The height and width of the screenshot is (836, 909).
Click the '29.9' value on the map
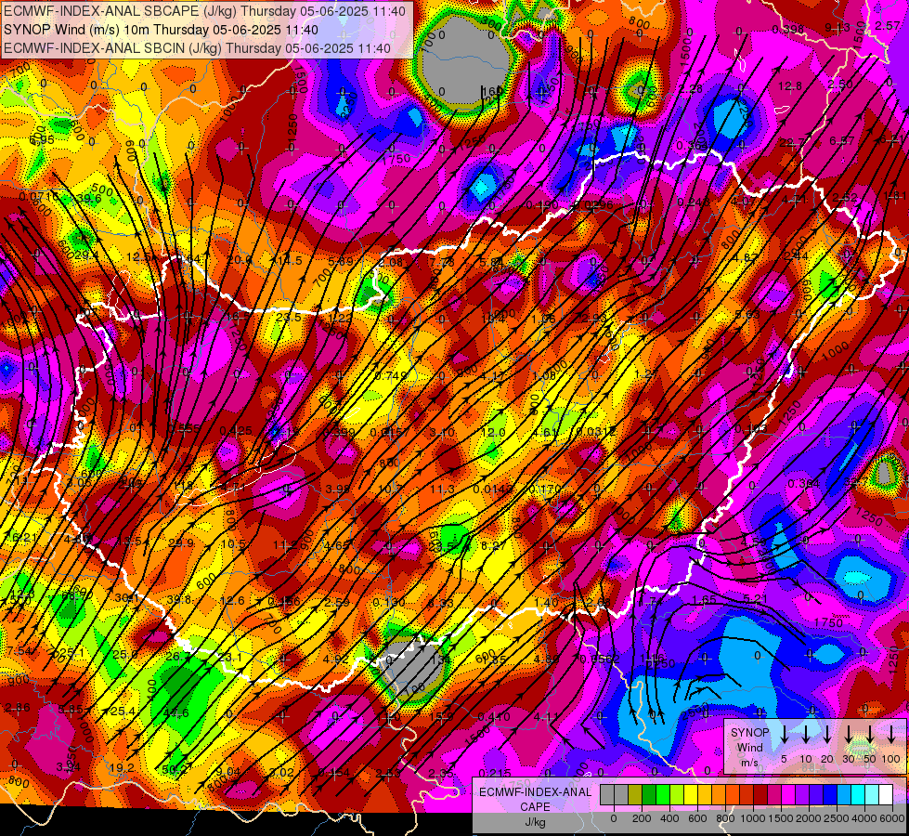point(181,542)
